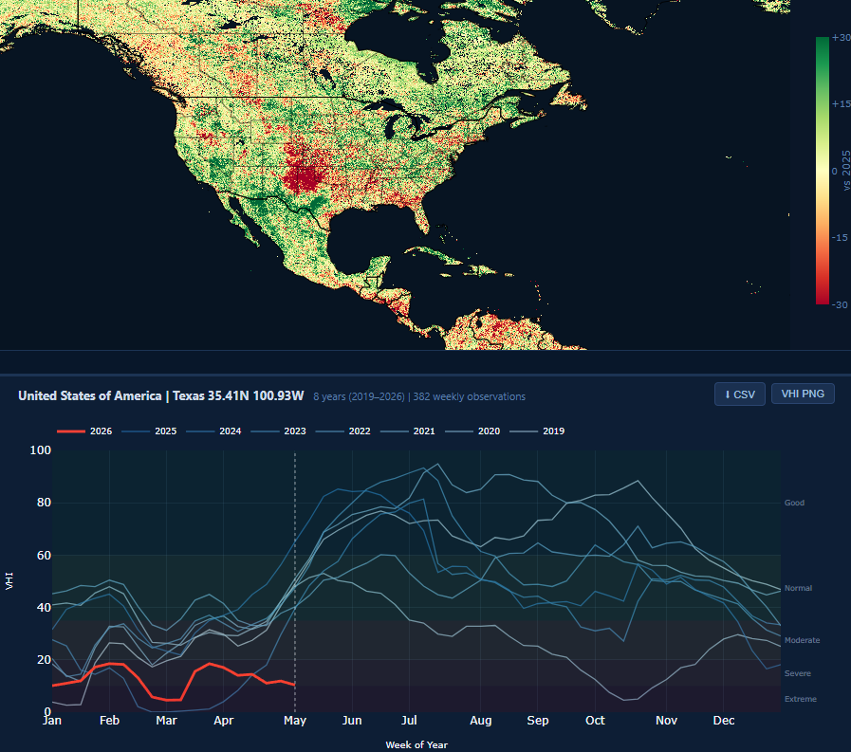The height and width of the screenshot is (752, 851).
Task: Click the '100' y-axis tick label
Action: click(40, 450)
